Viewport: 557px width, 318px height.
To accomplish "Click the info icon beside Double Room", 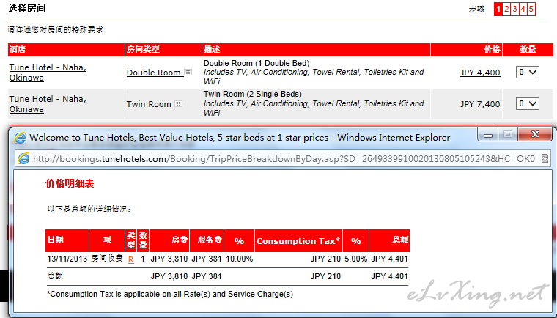I will click(x=188, y=73).
